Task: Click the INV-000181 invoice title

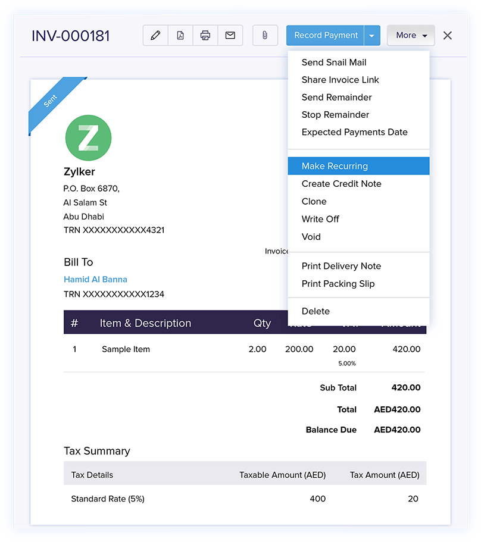Action: 70,36
